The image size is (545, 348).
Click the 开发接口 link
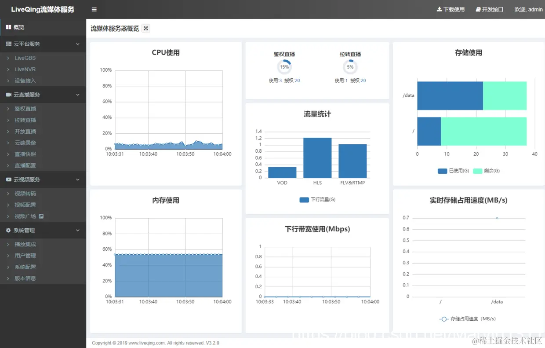click(x=490, y=9)
